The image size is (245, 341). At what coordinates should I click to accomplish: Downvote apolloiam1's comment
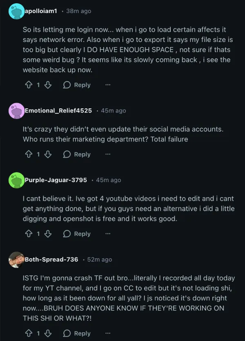click(48, 85)
